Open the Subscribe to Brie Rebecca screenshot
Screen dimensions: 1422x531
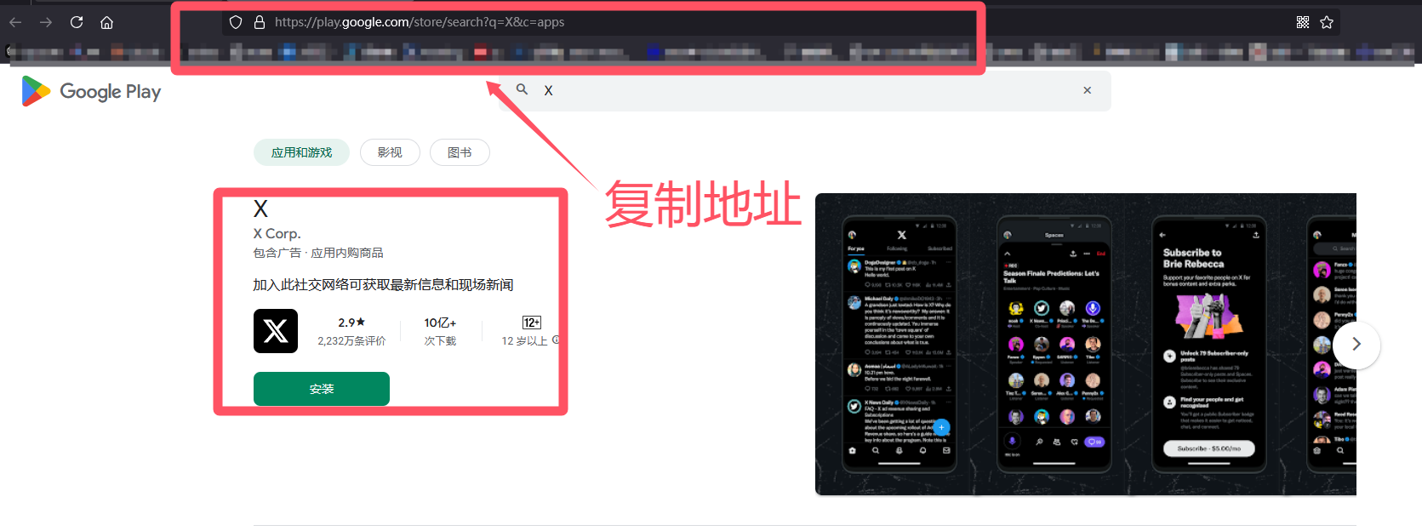[x=1209, y=345]
